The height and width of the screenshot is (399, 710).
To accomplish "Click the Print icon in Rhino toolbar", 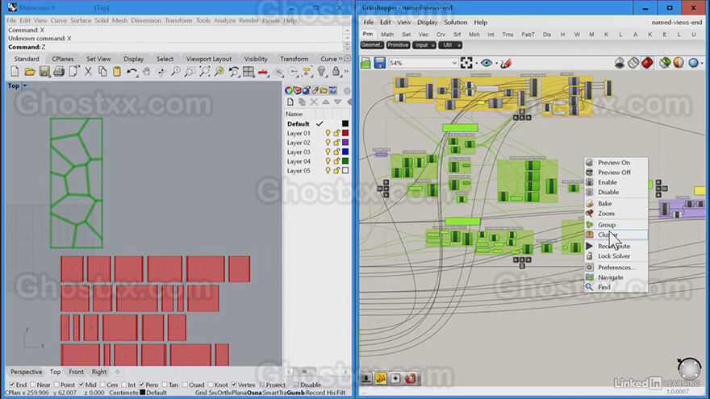I will click(59, 72).
